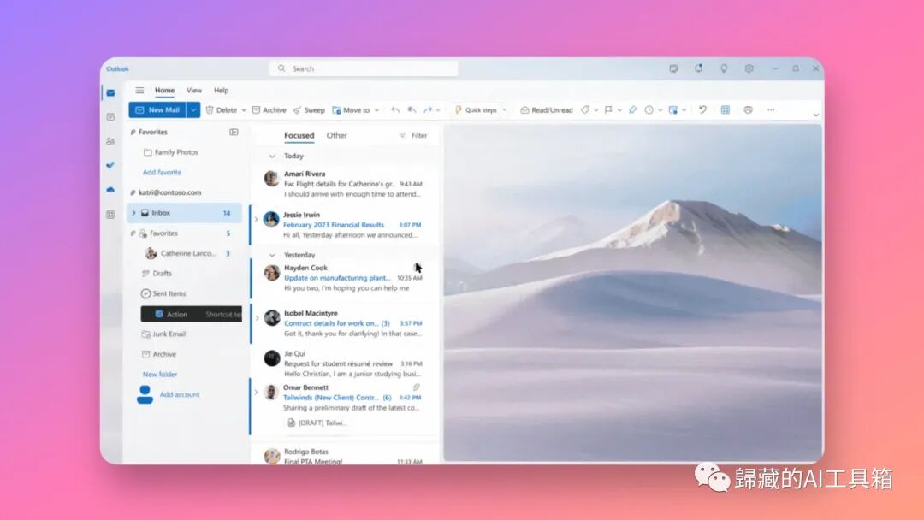Open the OneDrive cloud icon in the rail
This screenshot has height=520, width=924.
pyautogui.click(x=110, y=190)
